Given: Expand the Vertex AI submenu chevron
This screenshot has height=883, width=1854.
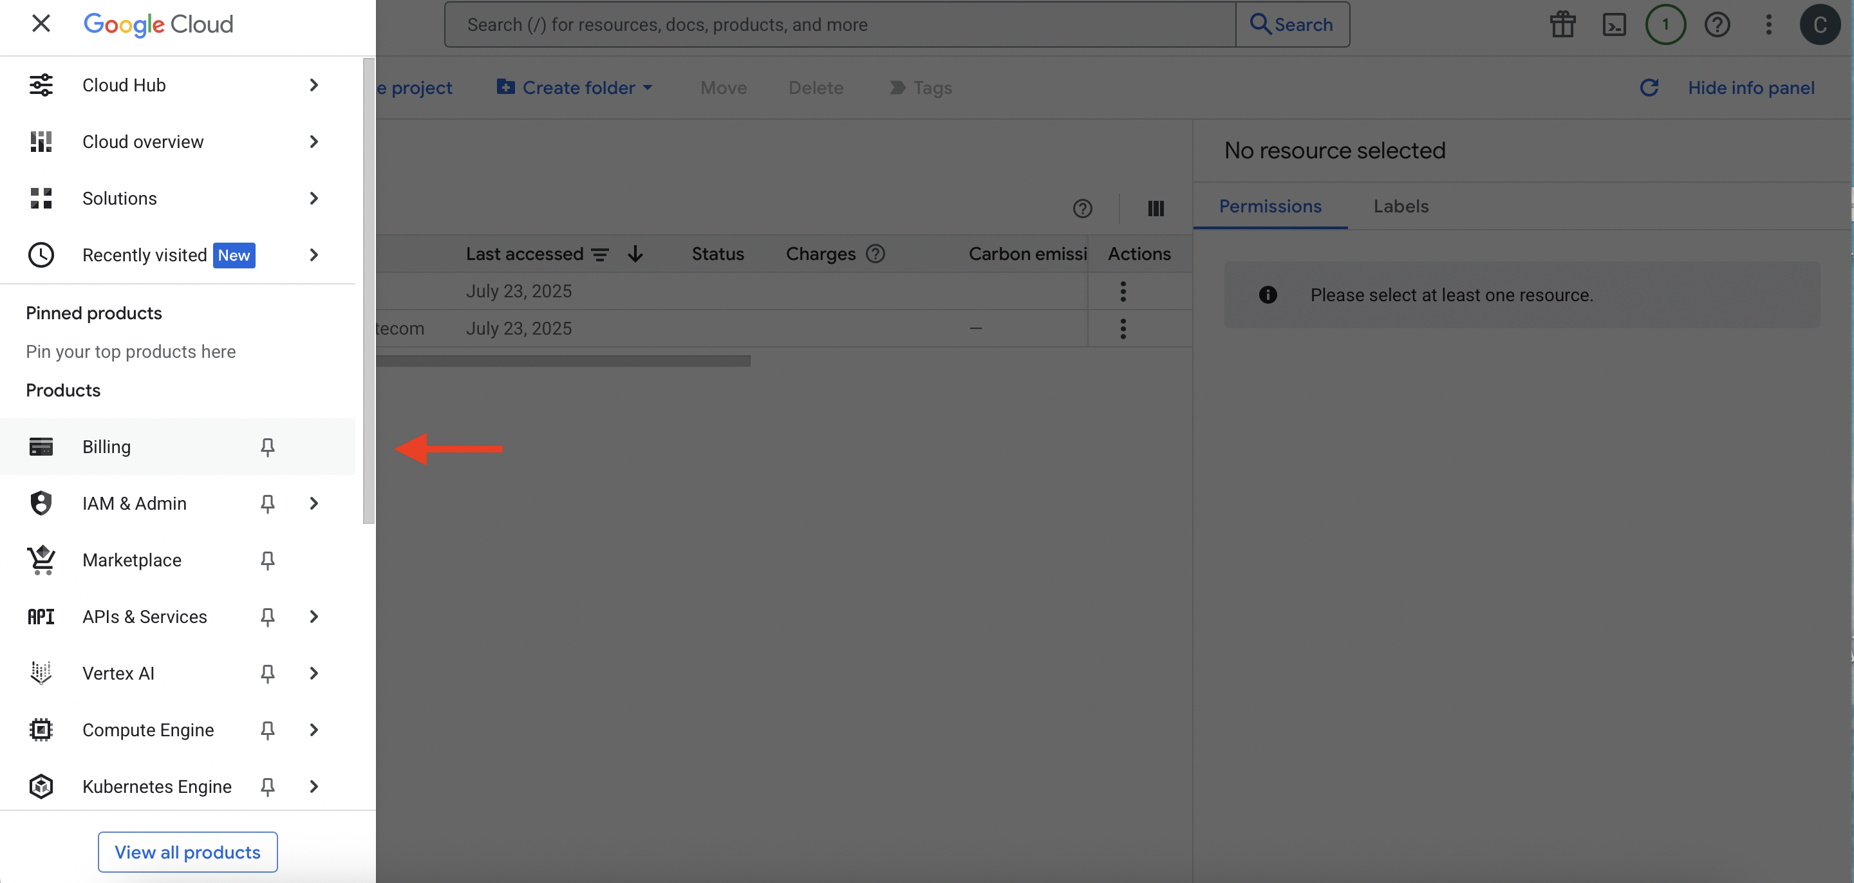Looking at the screenshot, I should coord(314,673).
